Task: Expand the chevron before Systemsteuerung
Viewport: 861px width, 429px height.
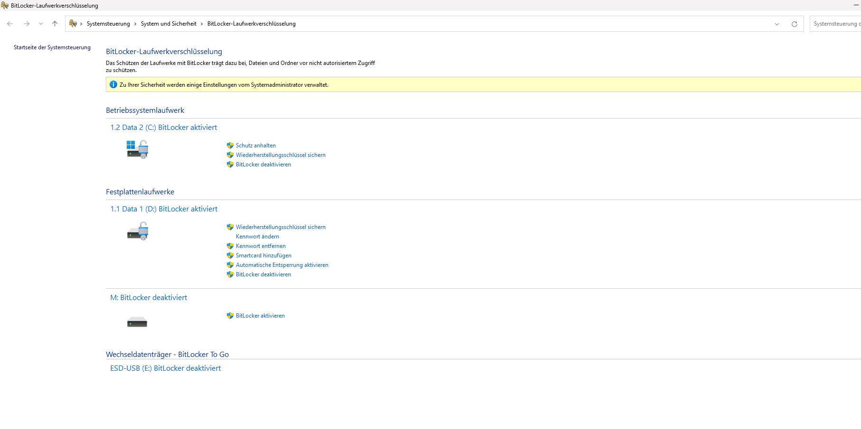Action: click(x=81, y=24)
